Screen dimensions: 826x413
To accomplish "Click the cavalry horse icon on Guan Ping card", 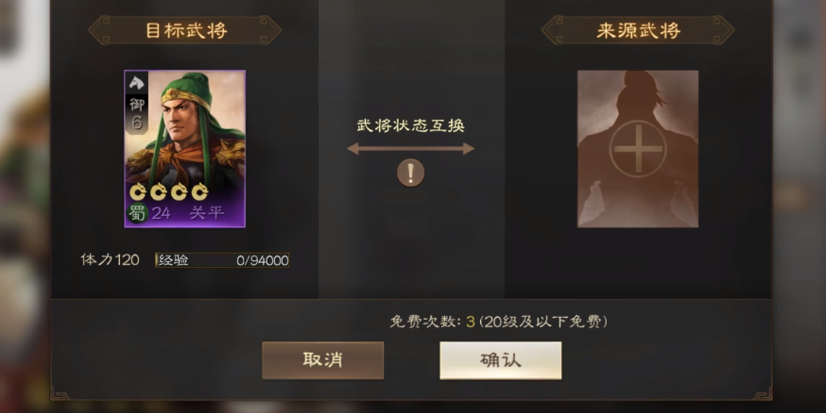I will (x=136, y=82).
